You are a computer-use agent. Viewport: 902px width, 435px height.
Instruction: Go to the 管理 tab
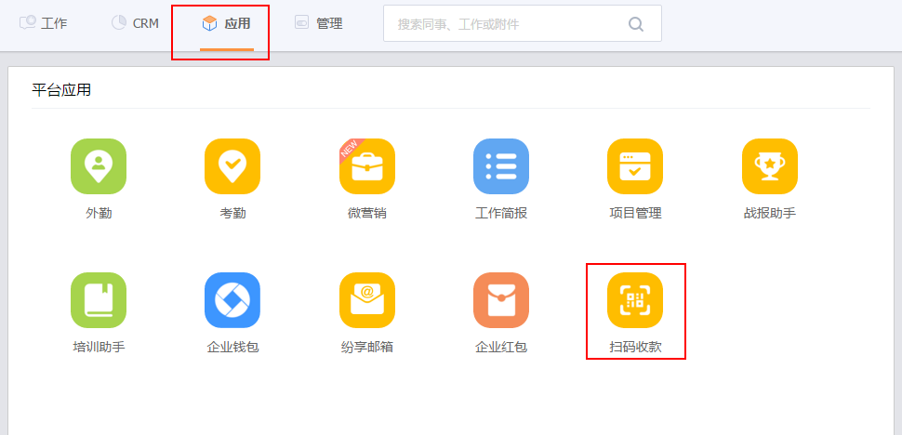pos(319,23)
